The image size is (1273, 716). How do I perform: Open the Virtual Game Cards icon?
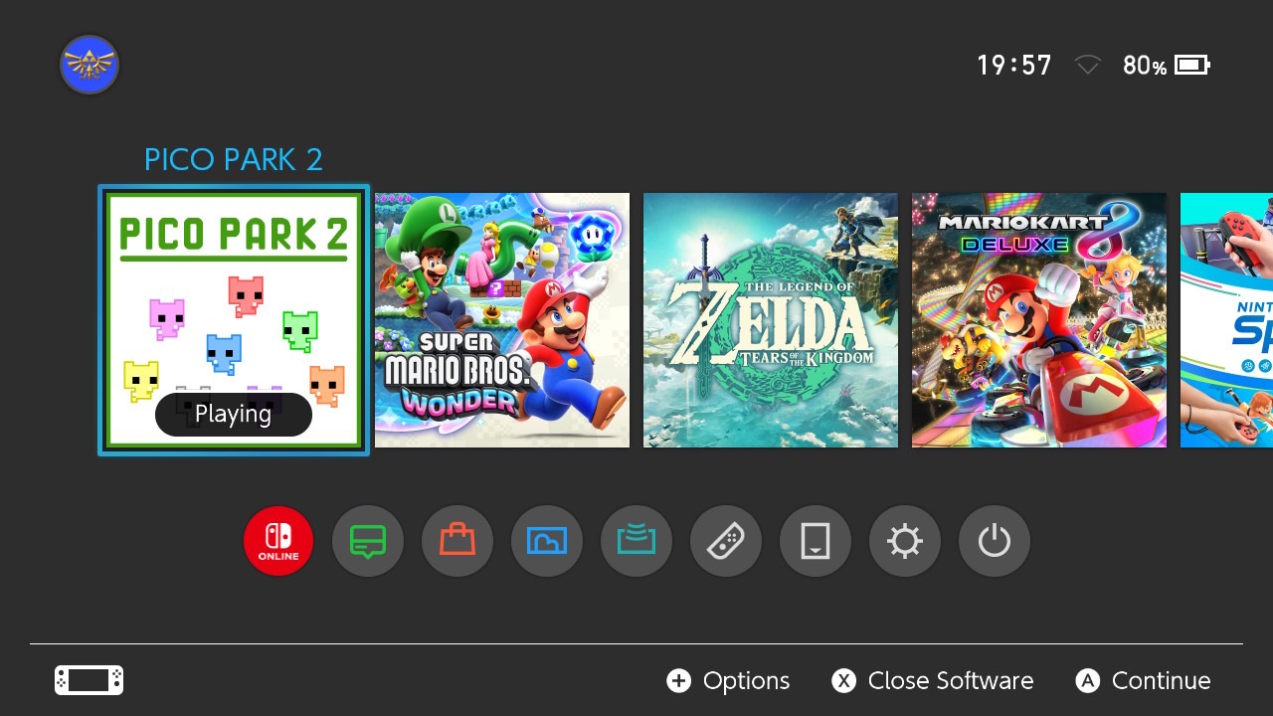[x=816, y=541]
